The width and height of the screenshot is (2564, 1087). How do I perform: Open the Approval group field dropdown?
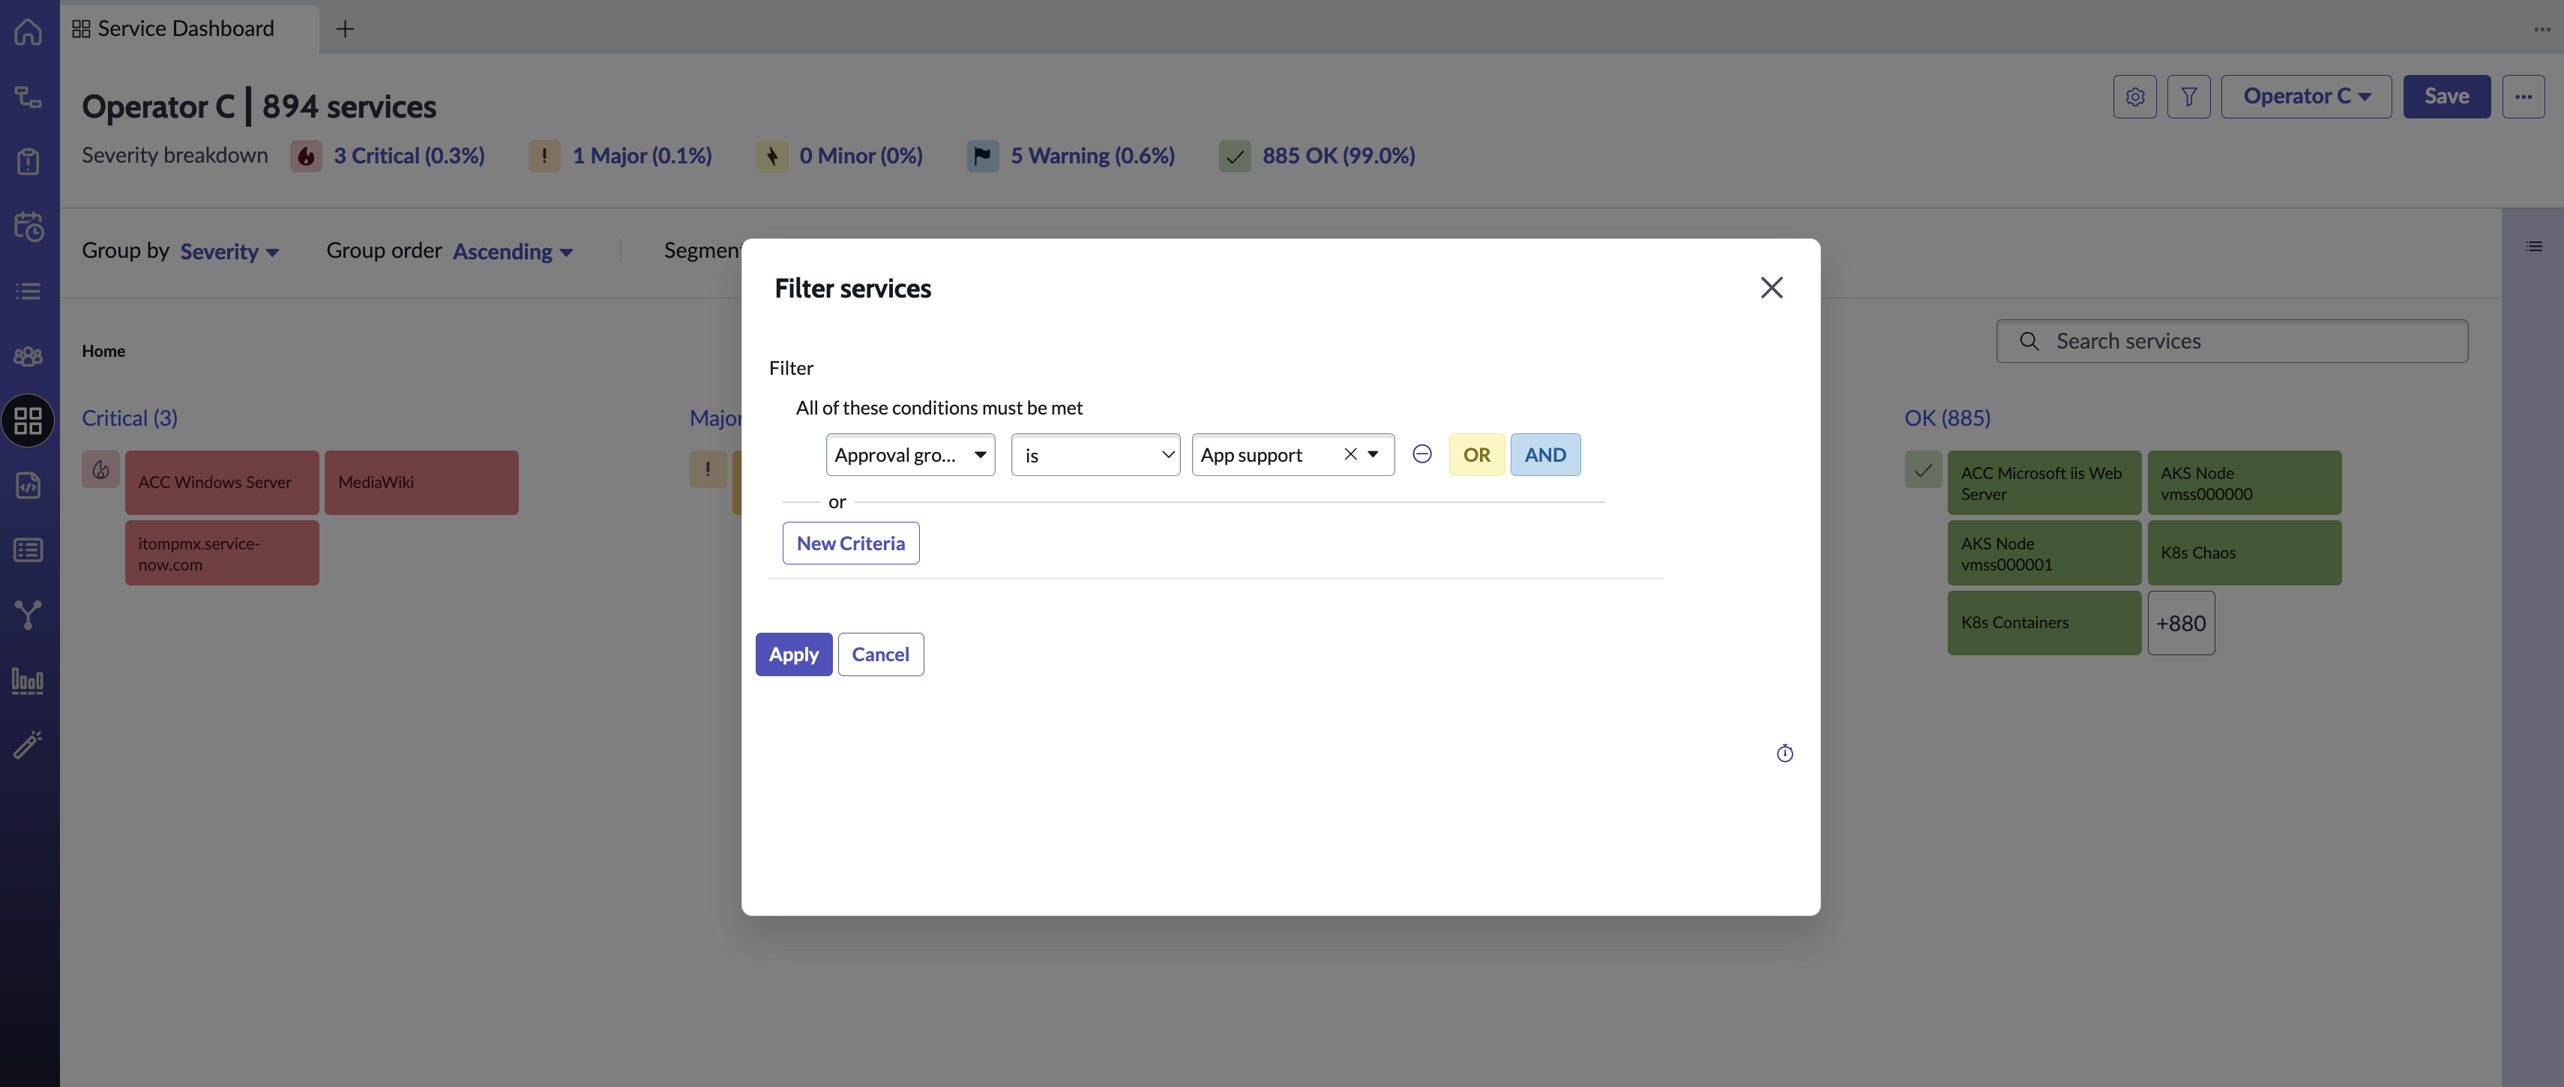click(909, 455)
